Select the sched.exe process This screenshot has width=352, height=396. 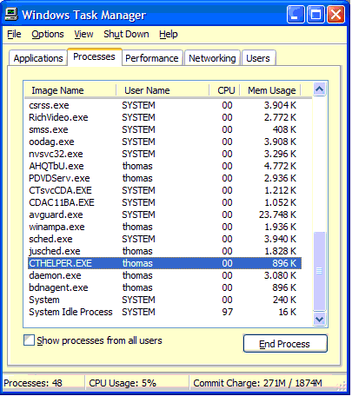164,239
